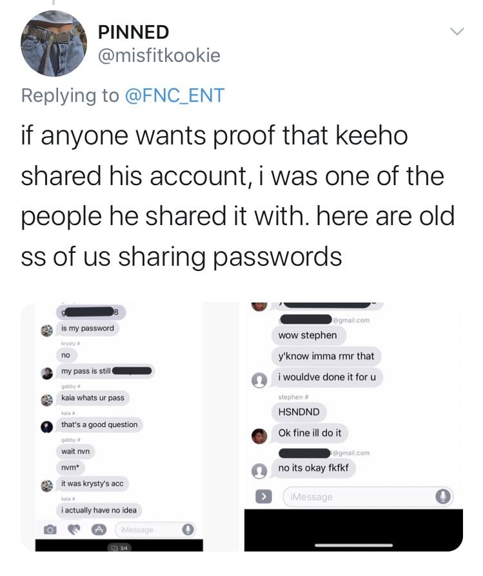Focus the Message field in left screenshot
Image resolution: width=483 pixels, height=576 pixels.
click(x=155, y=530)
